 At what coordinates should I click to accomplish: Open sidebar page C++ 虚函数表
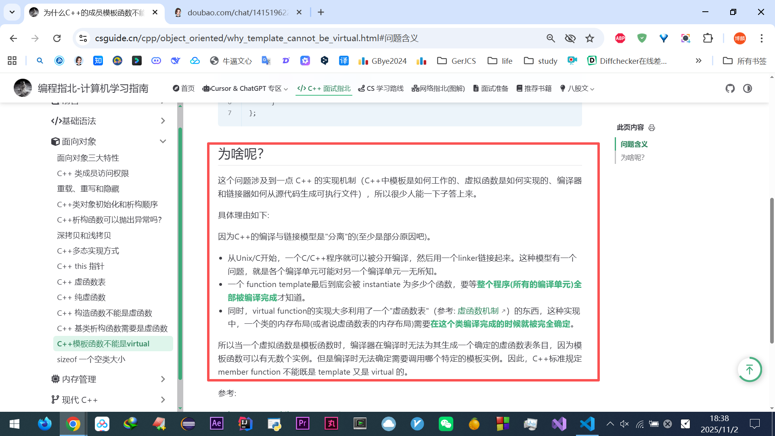(x=81, y=282)
